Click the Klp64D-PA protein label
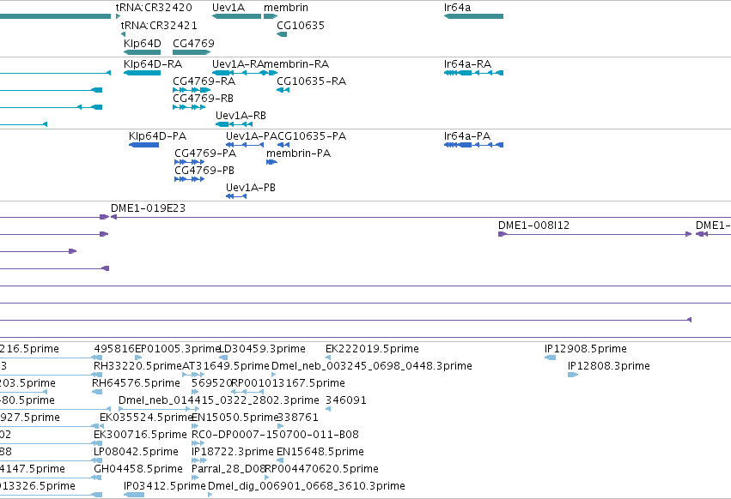 coord(157,136)
